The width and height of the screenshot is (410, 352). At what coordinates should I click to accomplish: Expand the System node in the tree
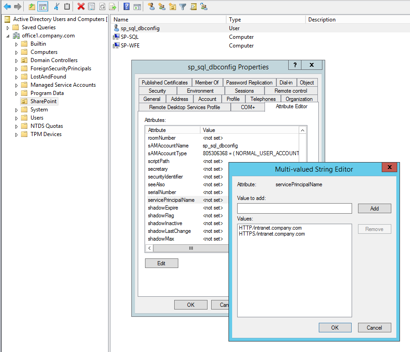(16, 110)
